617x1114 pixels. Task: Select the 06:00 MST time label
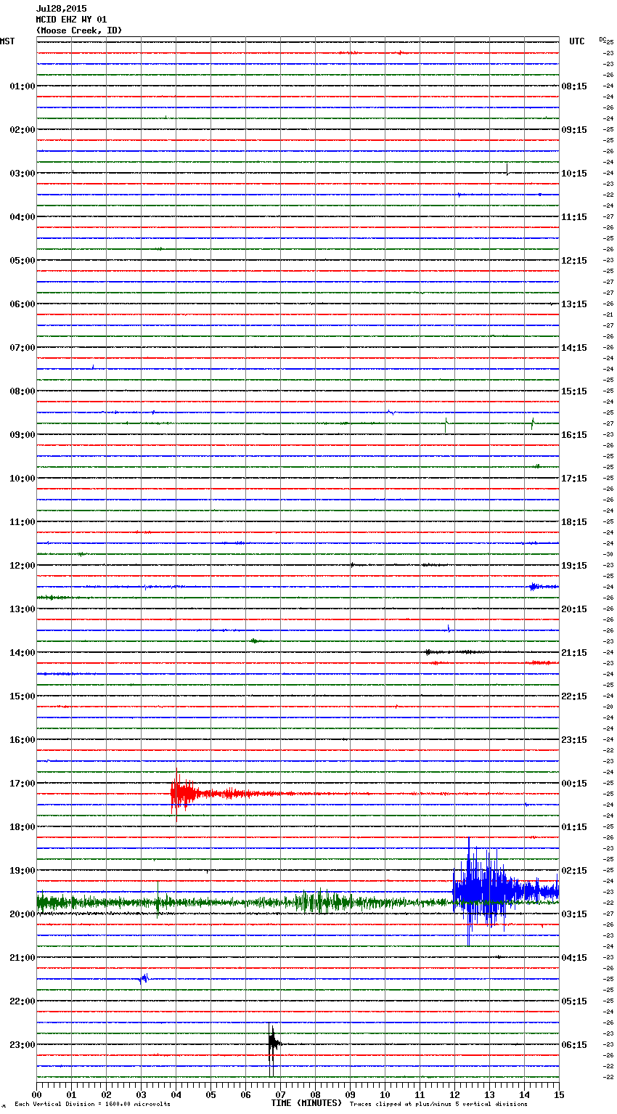22,304
